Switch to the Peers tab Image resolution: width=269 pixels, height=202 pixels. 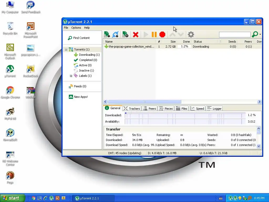pos(150,109)
